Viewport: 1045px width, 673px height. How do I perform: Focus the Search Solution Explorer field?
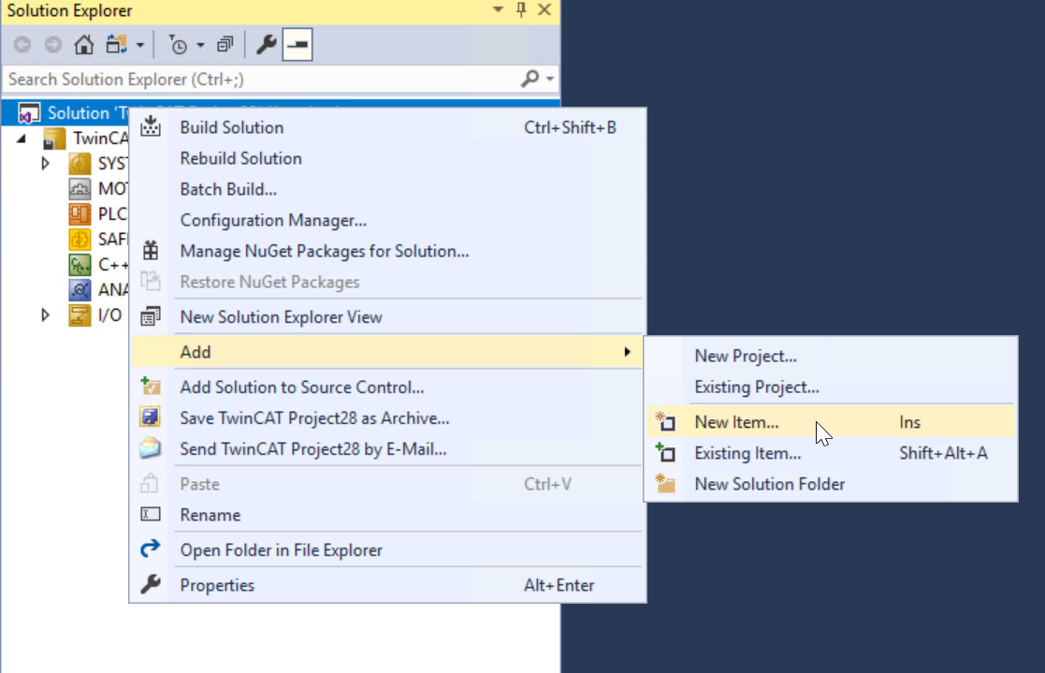pyautogui.click(x=263, y=80)
